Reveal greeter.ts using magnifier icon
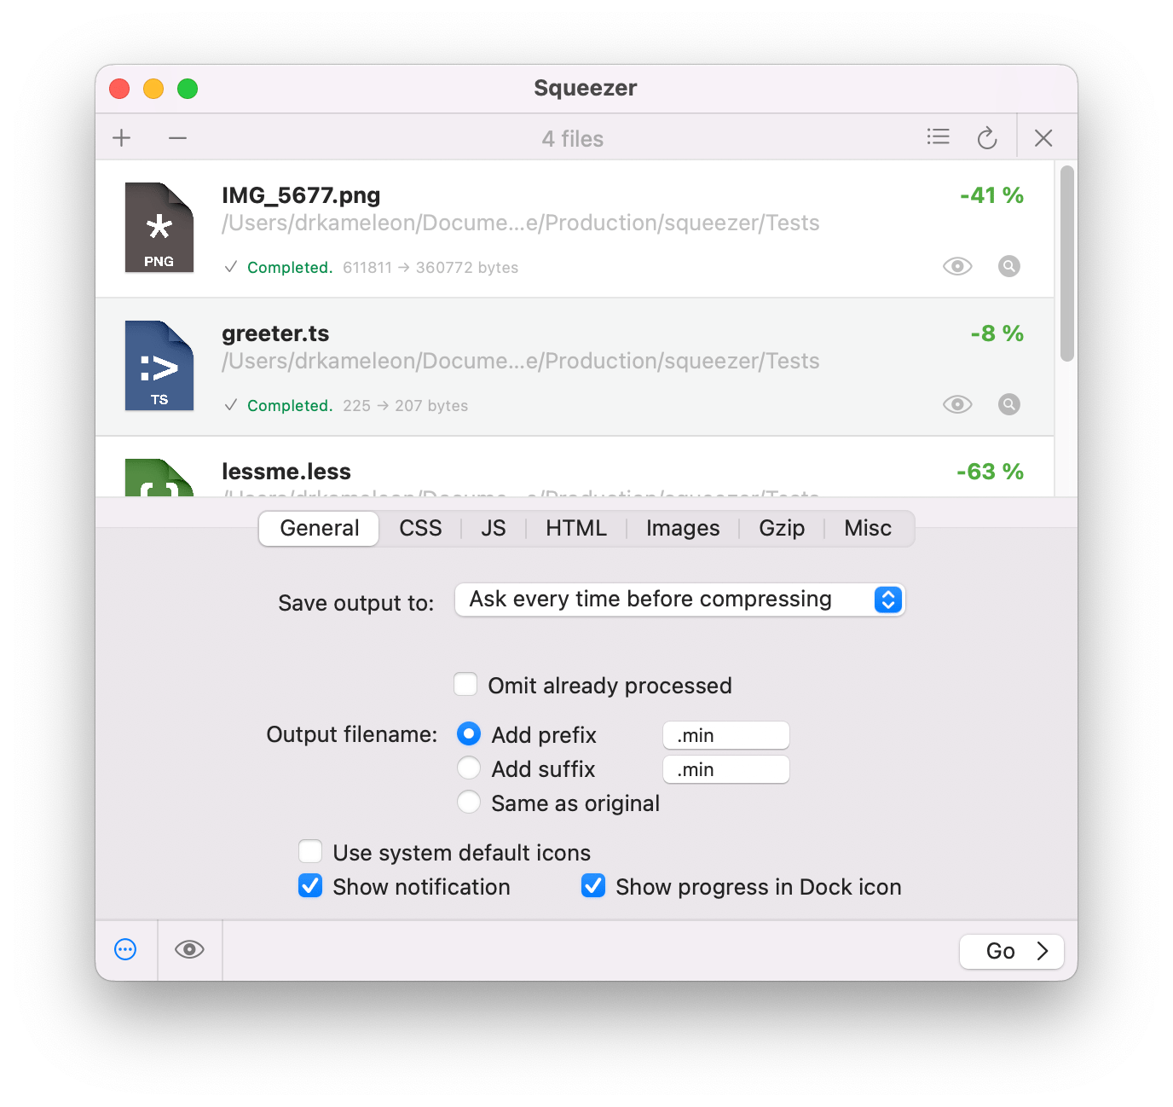This screenshot has height=1107, width=1173. (x=1008, y=404)
